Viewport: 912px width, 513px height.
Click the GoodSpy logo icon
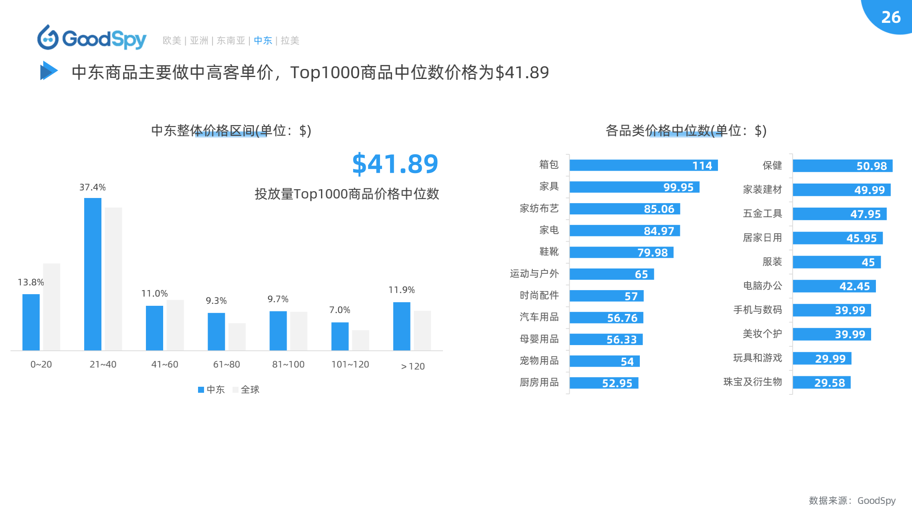[x=48, y=38]
